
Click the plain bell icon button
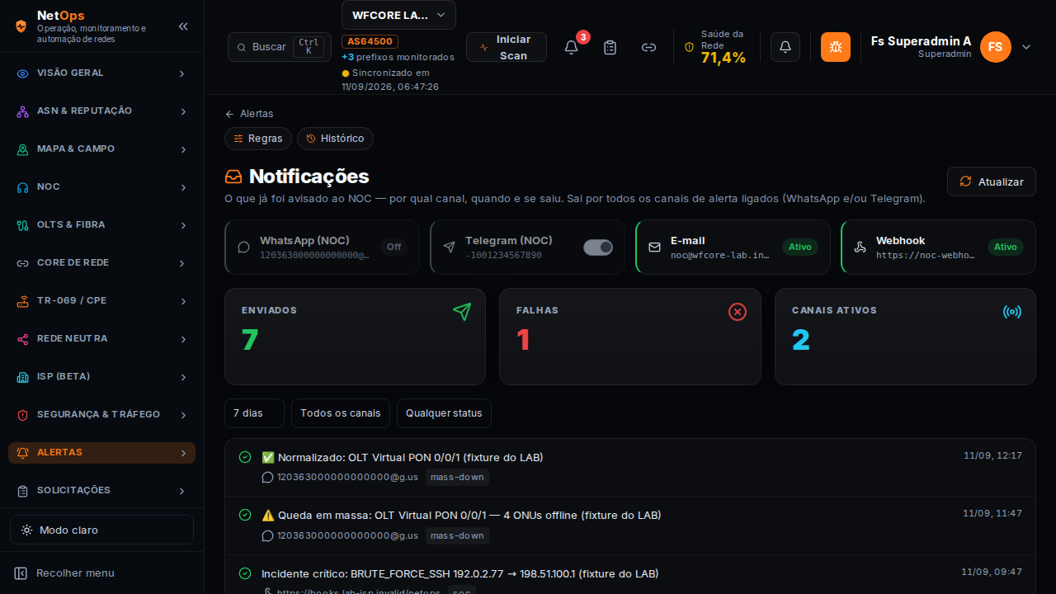[x=785, y=47]
